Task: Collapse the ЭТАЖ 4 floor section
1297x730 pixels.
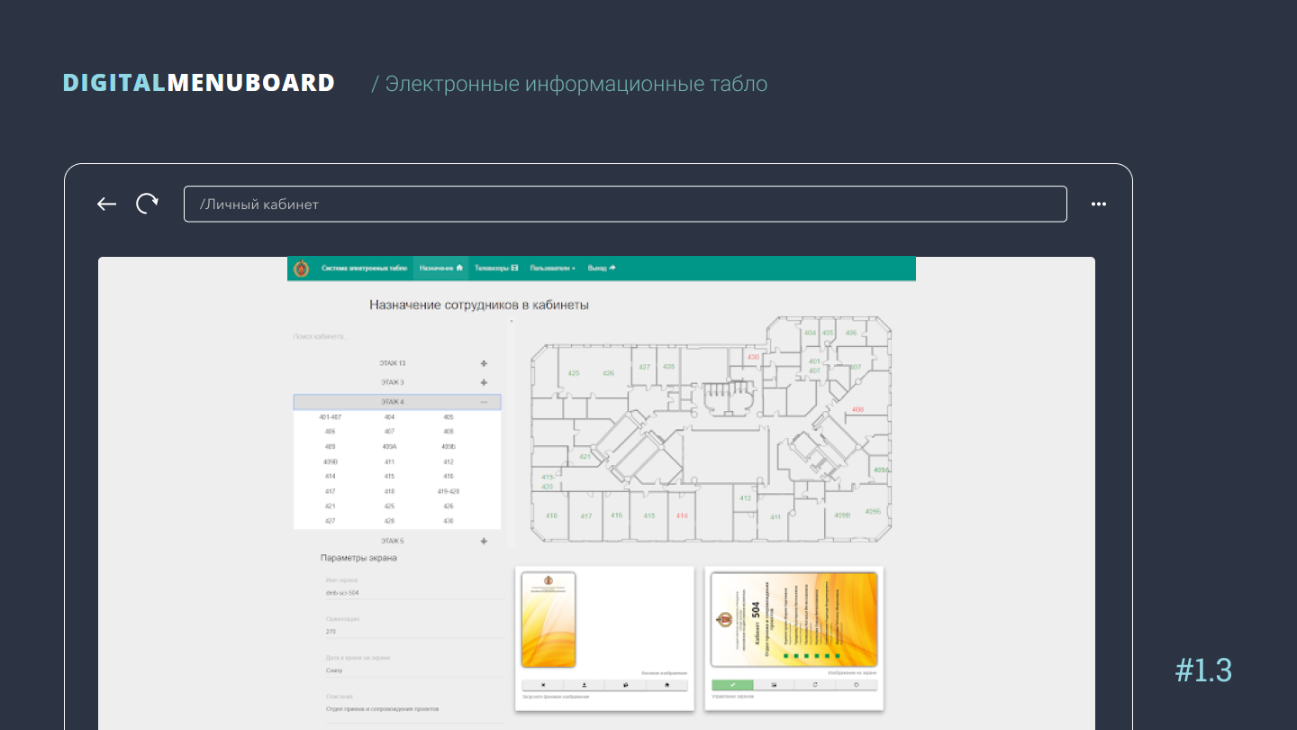Action: (x=484, y=402)
